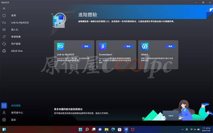This screenshot has width=213, height=133.
Task: Click the hamburger menu icon
Action: coord(4,9)
